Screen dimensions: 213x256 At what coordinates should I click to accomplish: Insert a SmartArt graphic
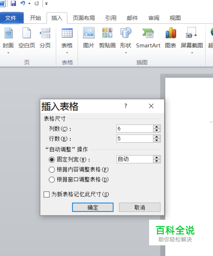(148, 38)
